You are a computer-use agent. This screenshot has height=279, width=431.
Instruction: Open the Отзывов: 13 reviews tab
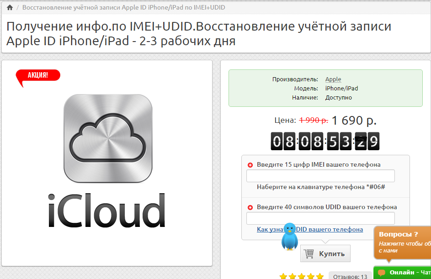350,275
